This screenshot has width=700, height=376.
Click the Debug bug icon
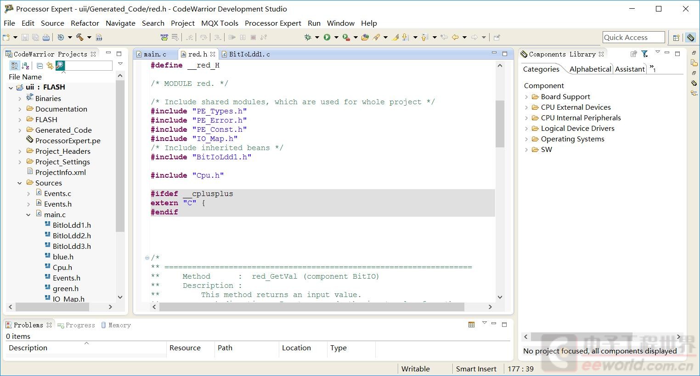(x=308, y=37)
